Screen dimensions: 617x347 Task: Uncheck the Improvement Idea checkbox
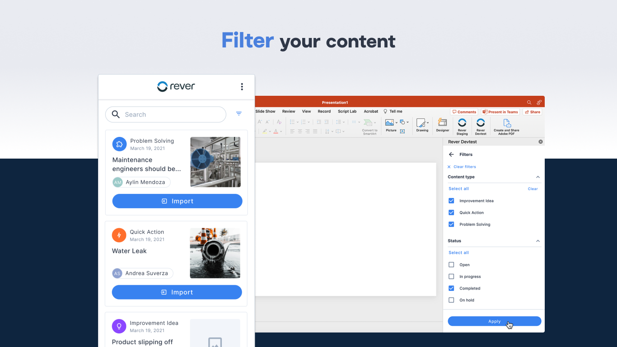point(451,201)
